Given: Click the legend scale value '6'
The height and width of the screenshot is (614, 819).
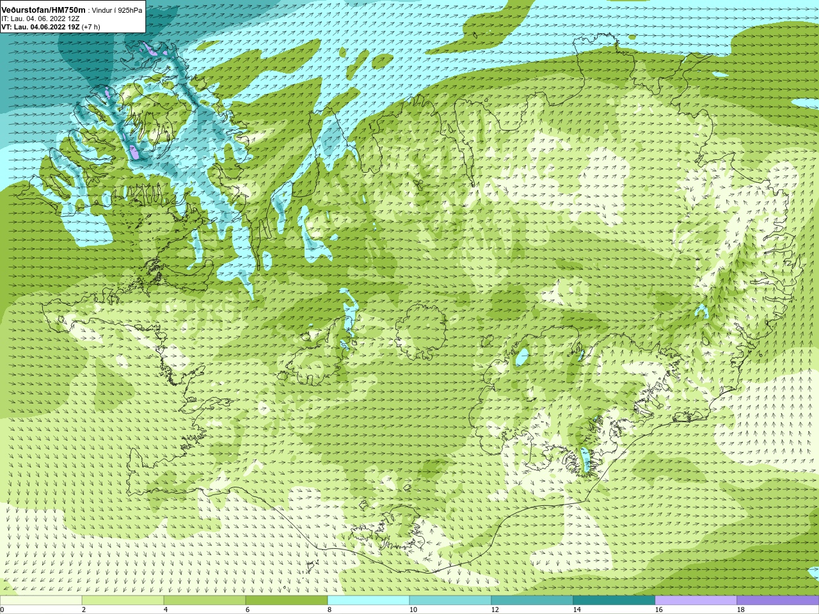Looking at the screenshot, I should click(x=248, y=610).
